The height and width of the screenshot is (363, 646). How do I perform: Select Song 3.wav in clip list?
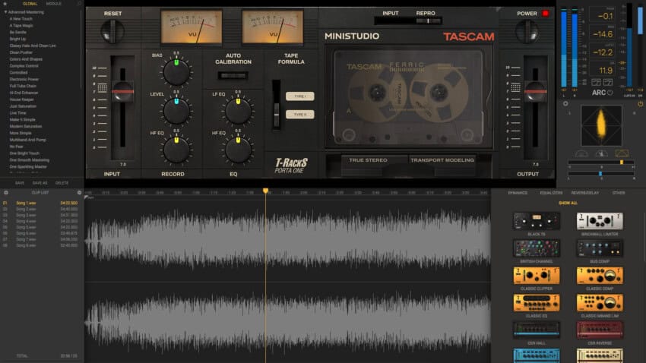[x=27, y=215]
